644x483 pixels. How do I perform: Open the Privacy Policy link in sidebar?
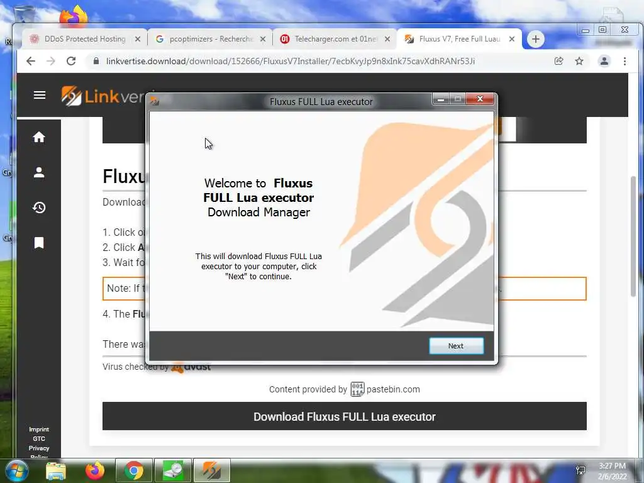pyautogui.click(x=39, y=452)
